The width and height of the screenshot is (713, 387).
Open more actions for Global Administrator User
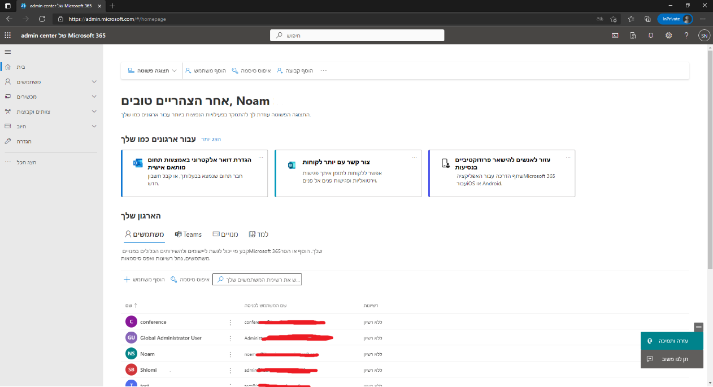click(230, 338)
